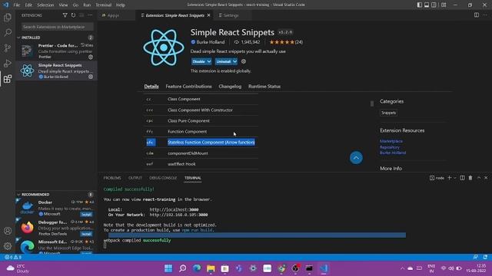Open Burke Holland link under Extension Resources
This screenshot has width=492, height=276.
pos(393,153)
